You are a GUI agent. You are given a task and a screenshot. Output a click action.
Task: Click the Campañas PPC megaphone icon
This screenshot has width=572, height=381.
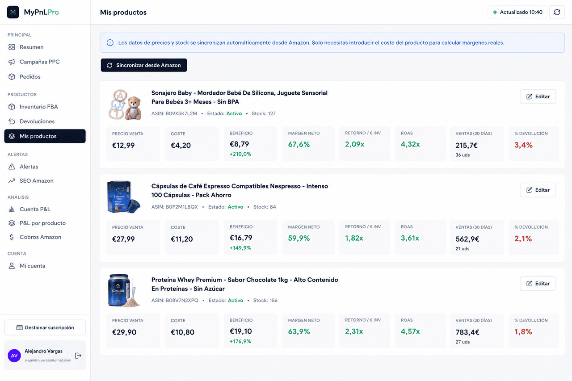pyautogui.click(x=12, y=62)
